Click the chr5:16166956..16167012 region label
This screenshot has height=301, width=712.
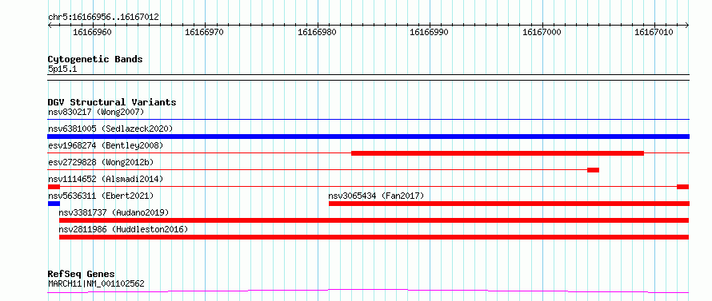(x=103, y=17)
